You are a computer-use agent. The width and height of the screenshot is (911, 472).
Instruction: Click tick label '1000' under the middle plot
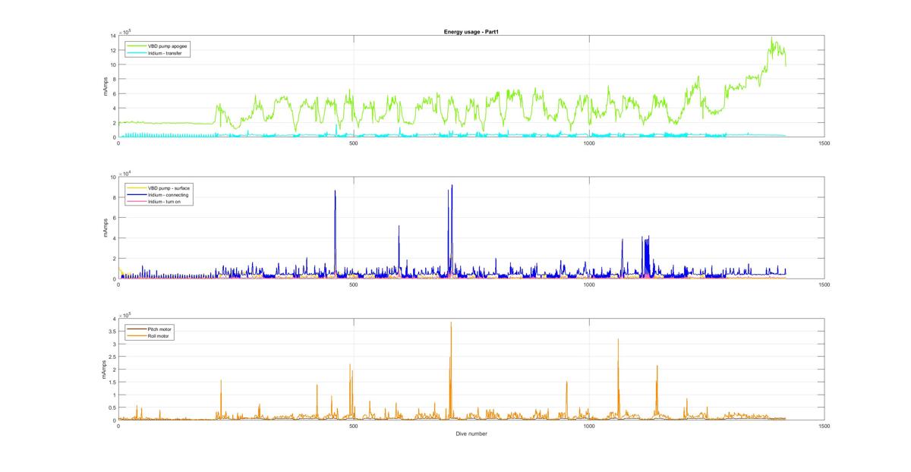click(x=589, y=285)
